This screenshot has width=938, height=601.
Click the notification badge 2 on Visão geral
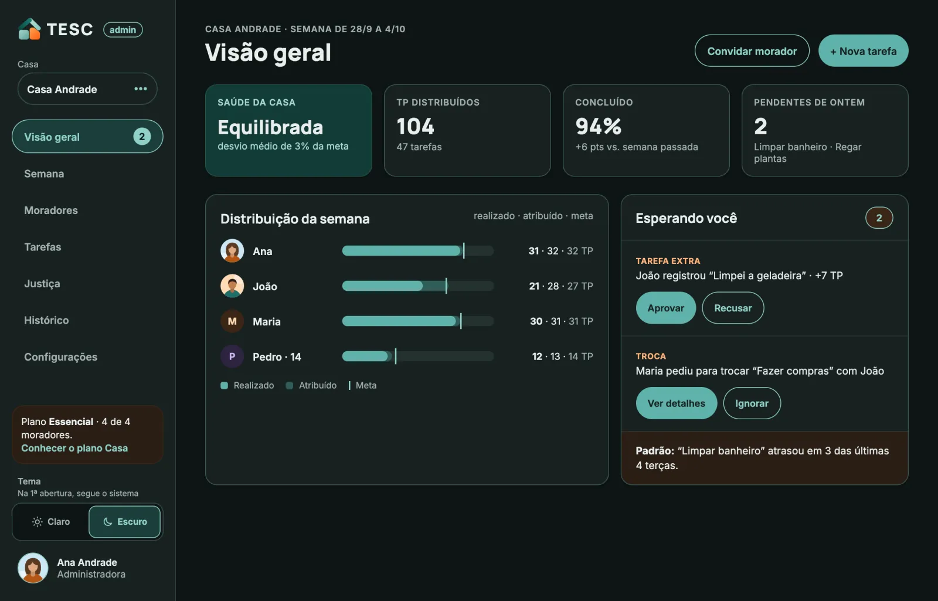(x=142, y=137)
